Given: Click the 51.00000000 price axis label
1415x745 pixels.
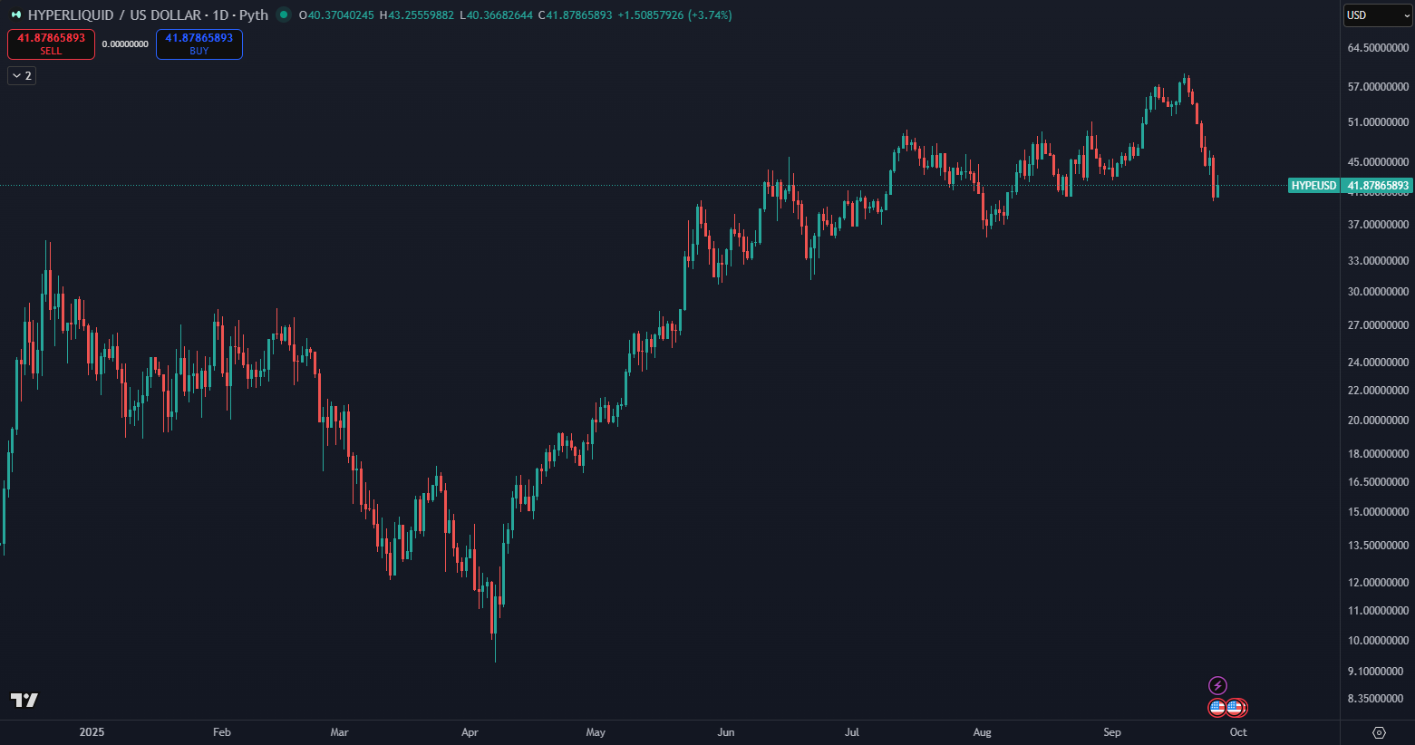Looking at the screenshot, I should [1378, 122].
